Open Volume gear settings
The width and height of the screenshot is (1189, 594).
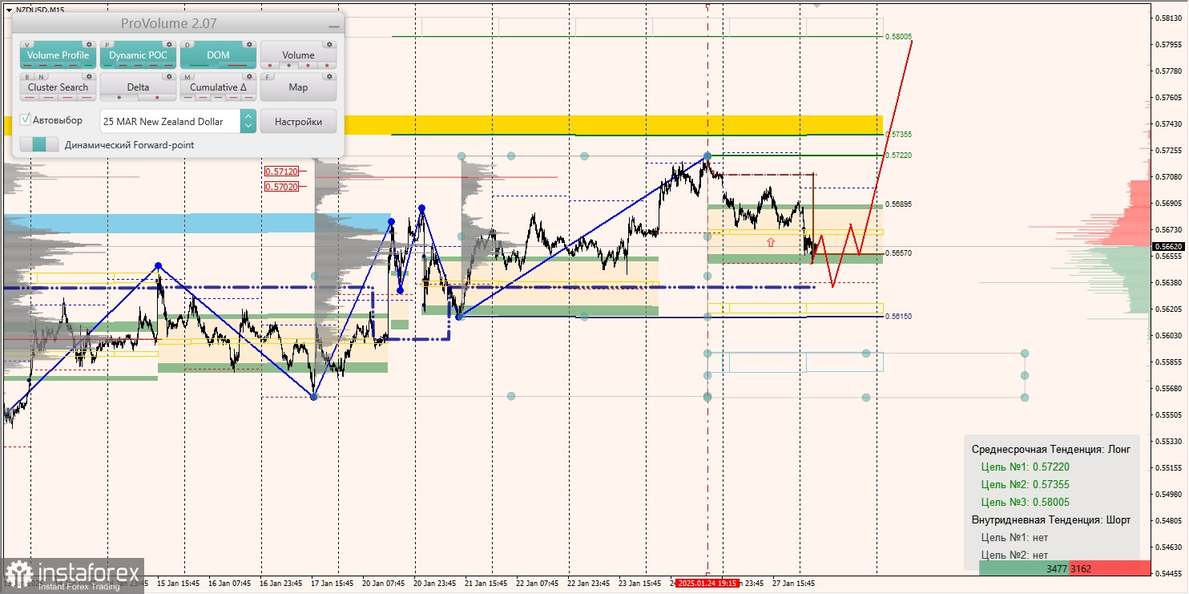329,44
